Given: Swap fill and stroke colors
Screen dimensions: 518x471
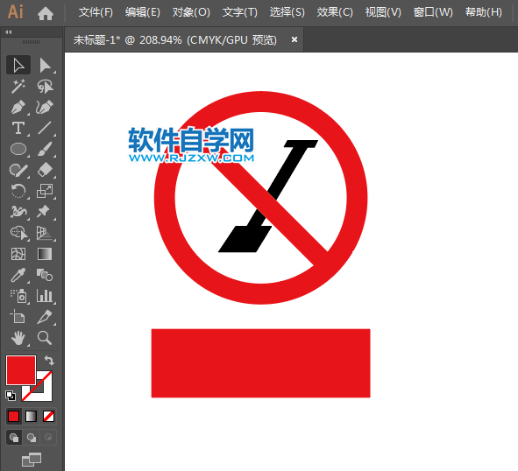Looking at the screenshot, I should 49,360.
